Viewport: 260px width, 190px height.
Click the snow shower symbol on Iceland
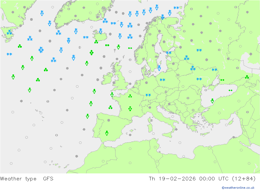(x=100, y=31)
